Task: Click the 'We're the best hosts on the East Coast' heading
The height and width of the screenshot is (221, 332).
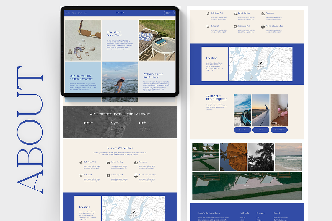Action: 120,114
